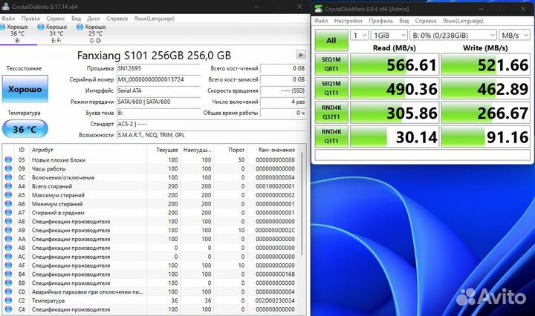535x316 pixels.
Task: Click the Raw-значения column header
Action: [276, 150]
